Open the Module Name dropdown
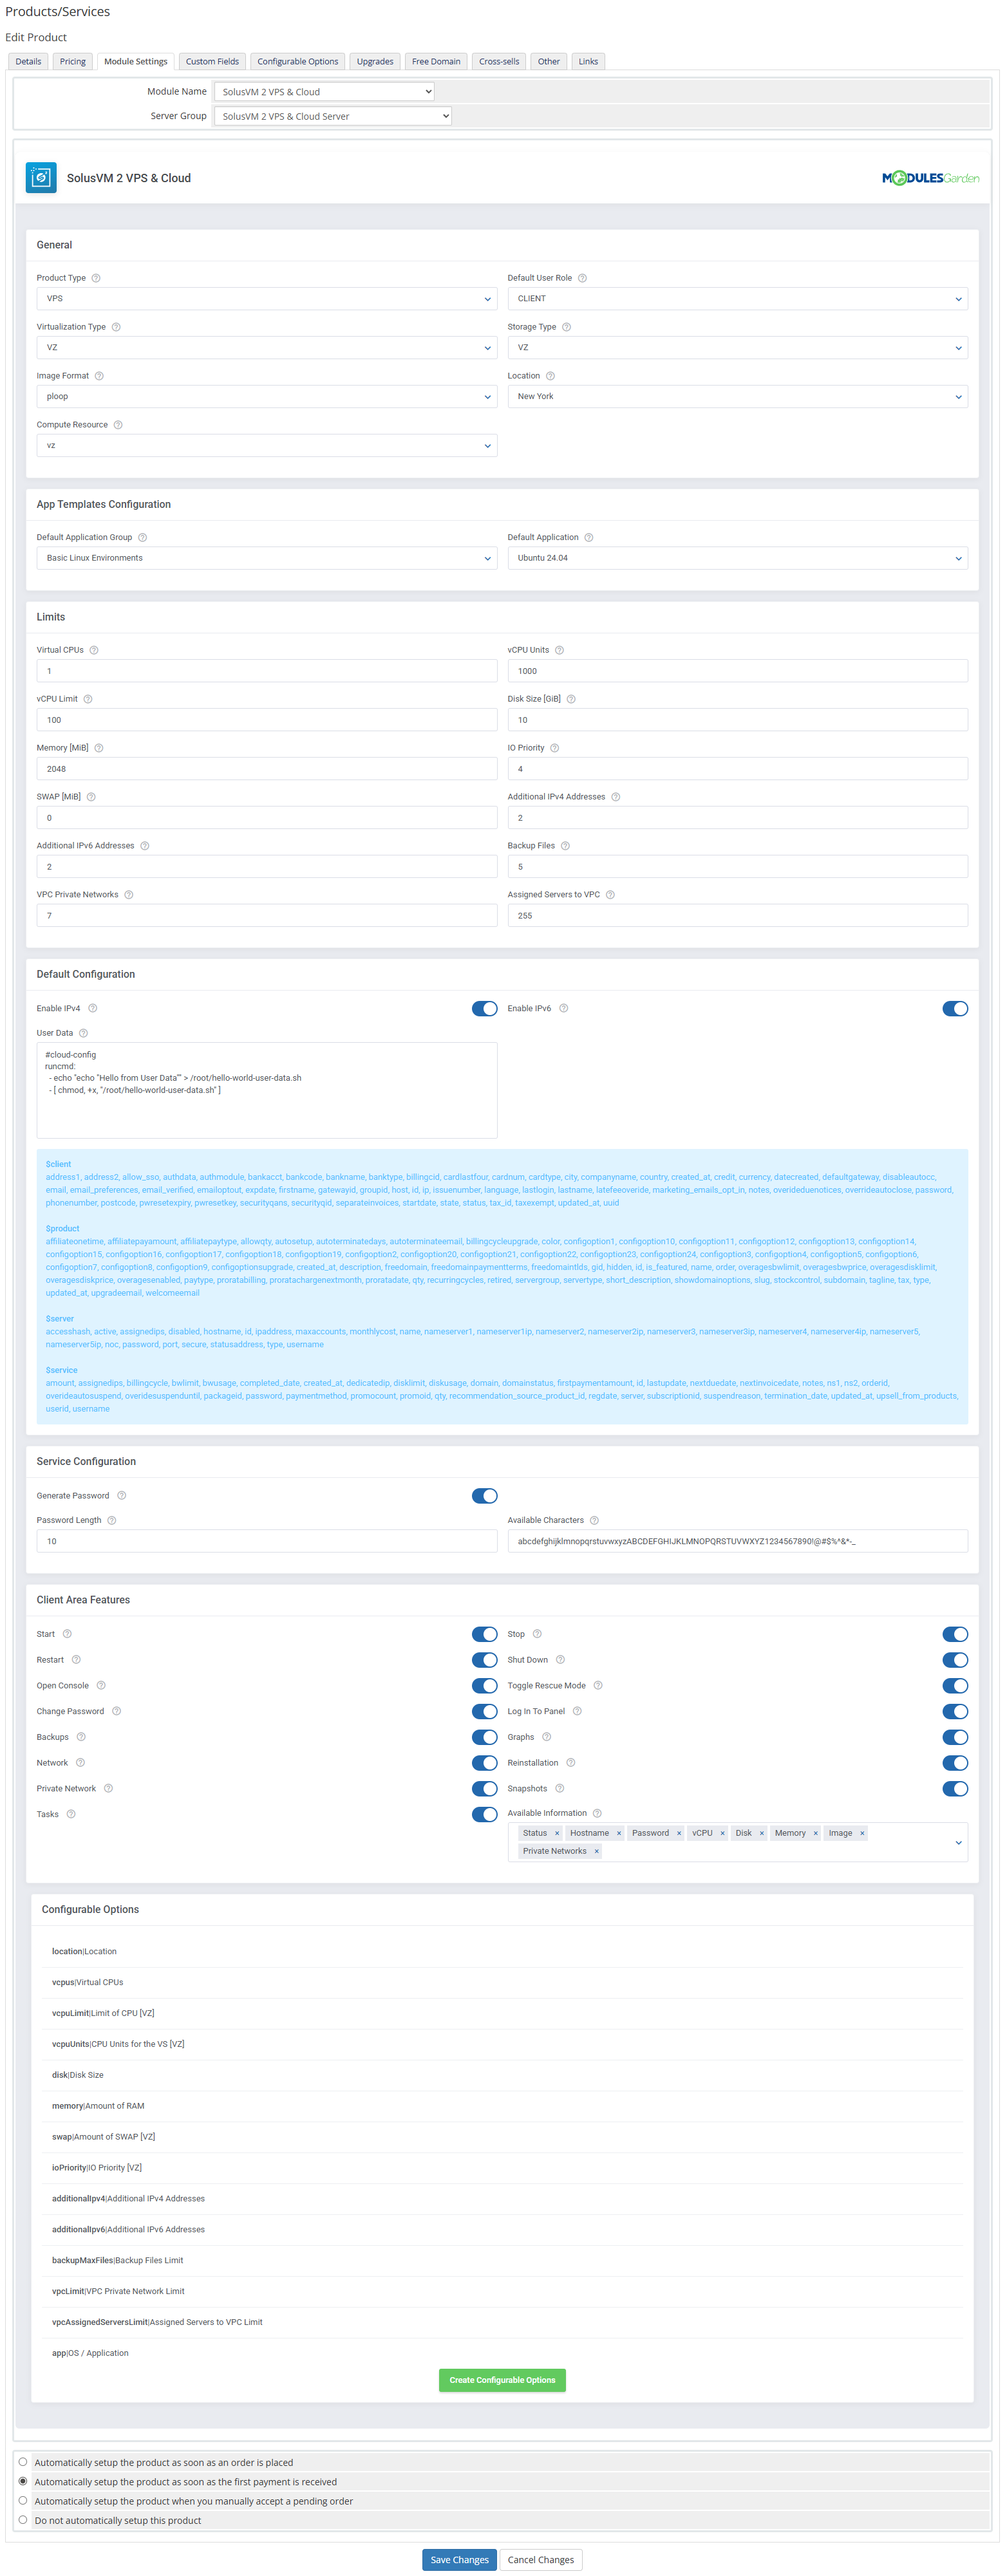Image resolution: width=1007 pixels, height=2576 pixels. [x=324, y=92]
